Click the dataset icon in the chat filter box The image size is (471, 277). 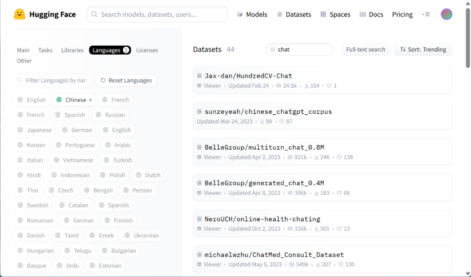[273, 50]
